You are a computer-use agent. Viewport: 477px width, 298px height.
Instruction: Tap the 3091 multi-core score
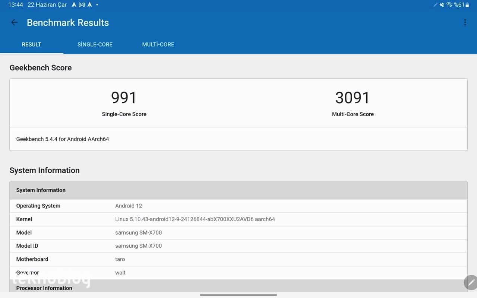click(x=353, y=98)
